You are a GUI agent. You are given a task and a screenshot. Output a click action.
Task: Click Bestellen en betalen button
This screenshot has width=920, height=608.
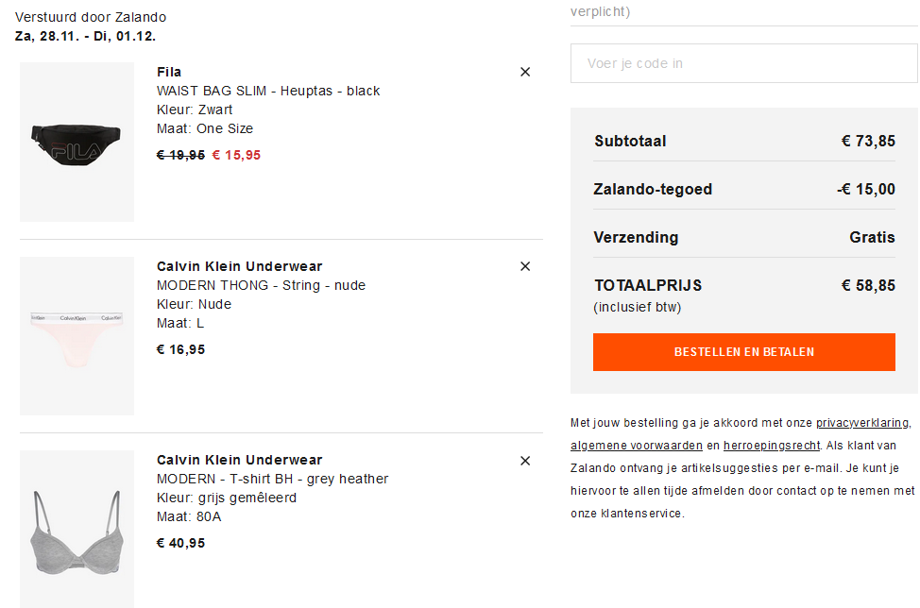(x=744, y=352)
